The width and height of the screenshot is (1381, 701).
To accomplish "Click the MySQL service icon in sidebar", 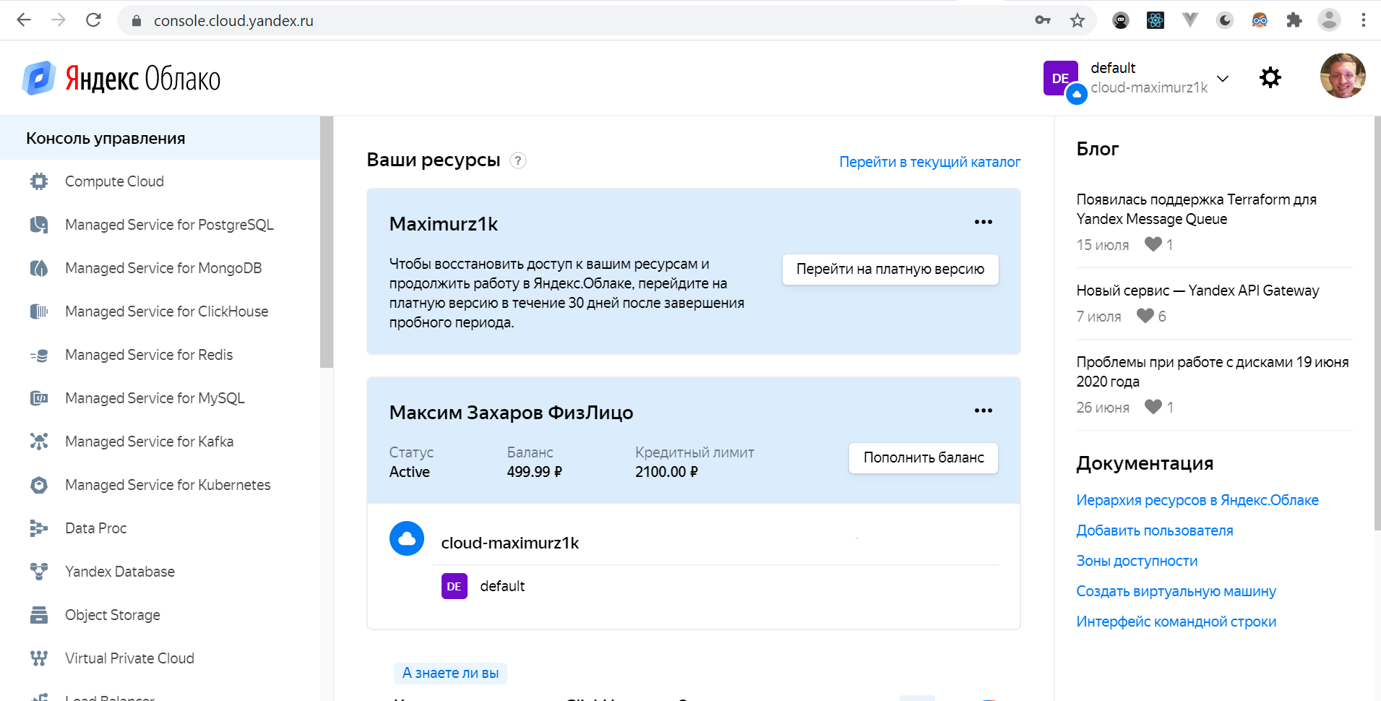I will click(39, 398).
